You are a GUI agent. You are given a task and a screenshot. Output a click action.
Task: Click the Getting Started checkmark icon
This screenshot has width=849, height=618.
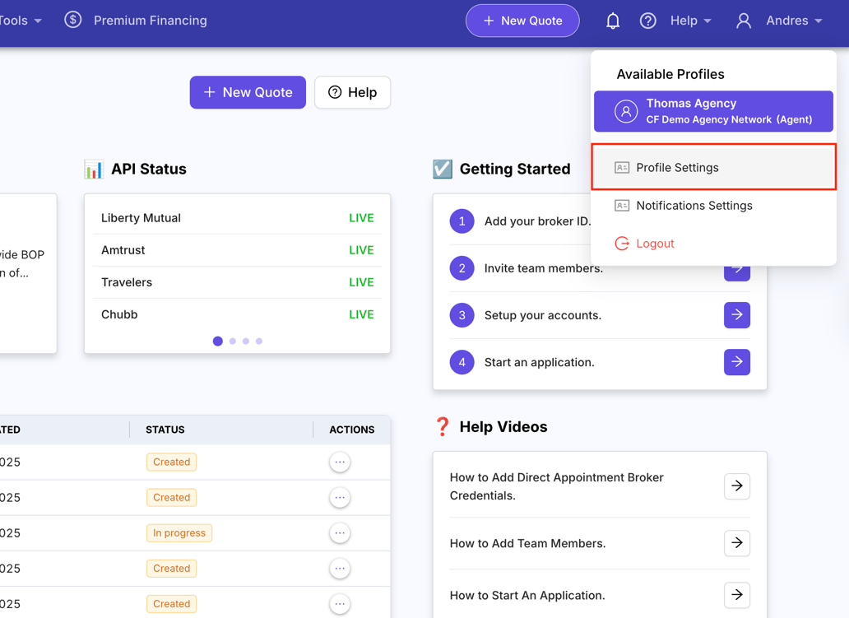tap(443, 169)
